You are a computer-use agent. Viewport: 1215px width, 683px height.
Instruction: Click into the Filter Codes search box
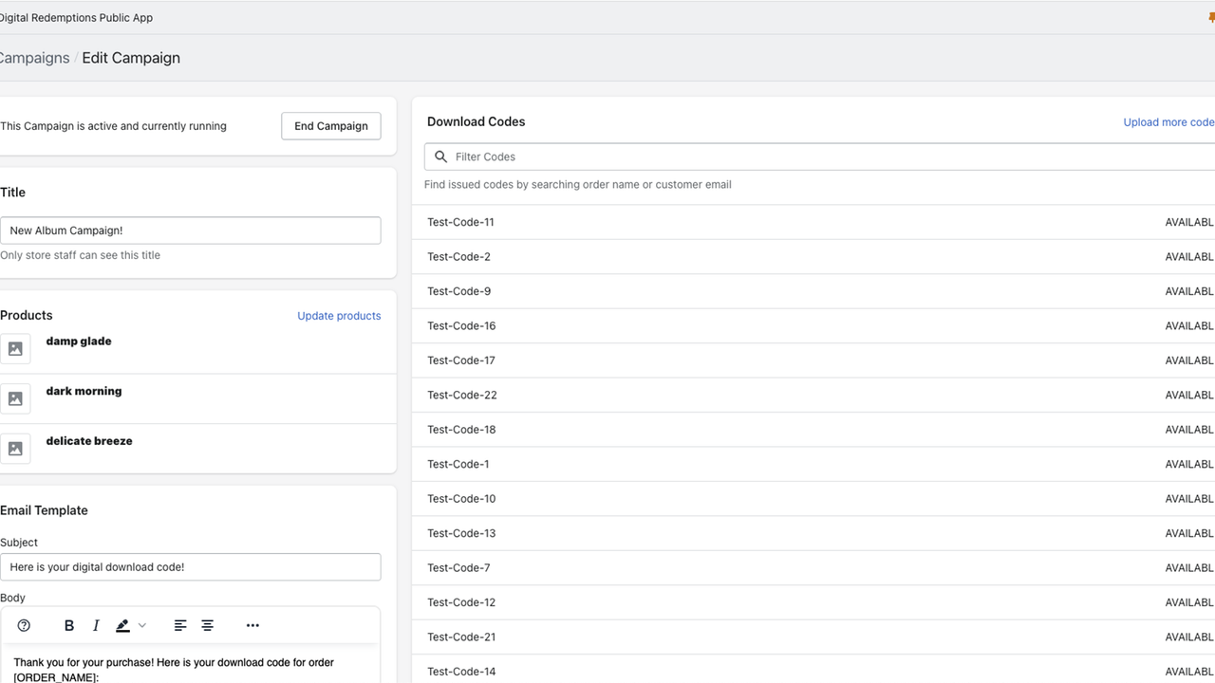coord(820,157)
